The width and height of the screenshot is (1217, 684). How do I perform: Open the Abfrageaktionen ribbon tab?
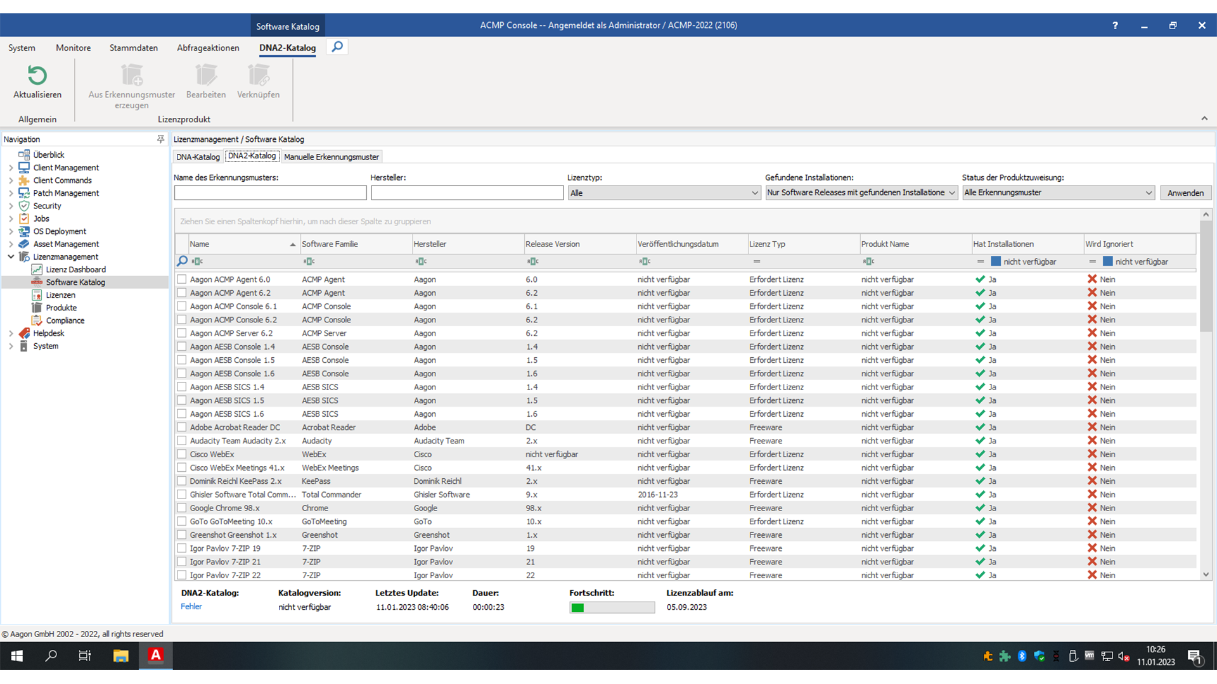coord(208,48)
